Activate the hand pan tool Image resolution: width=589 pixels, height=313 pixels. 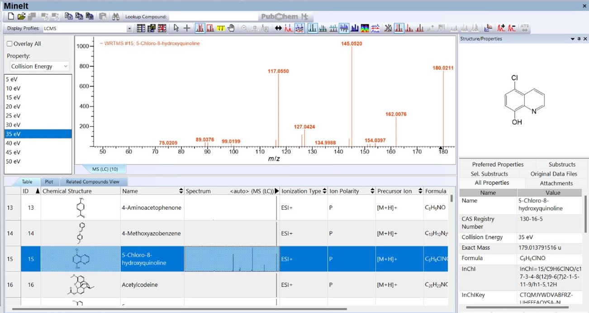coord(231,28)
